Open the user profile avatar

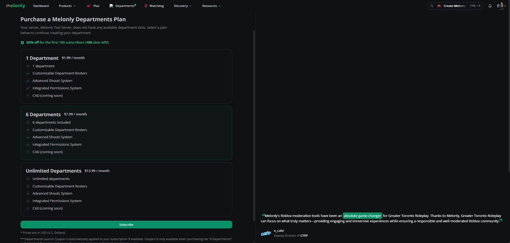coord(501,6)
